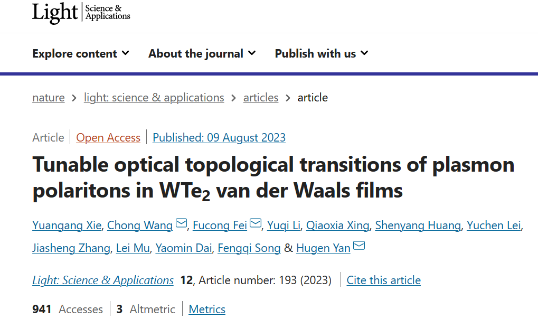The height and width of the screenshot is (319, 538).
Task: Click email envelope icon beside Fucong Fei
Action: point(256,224)
